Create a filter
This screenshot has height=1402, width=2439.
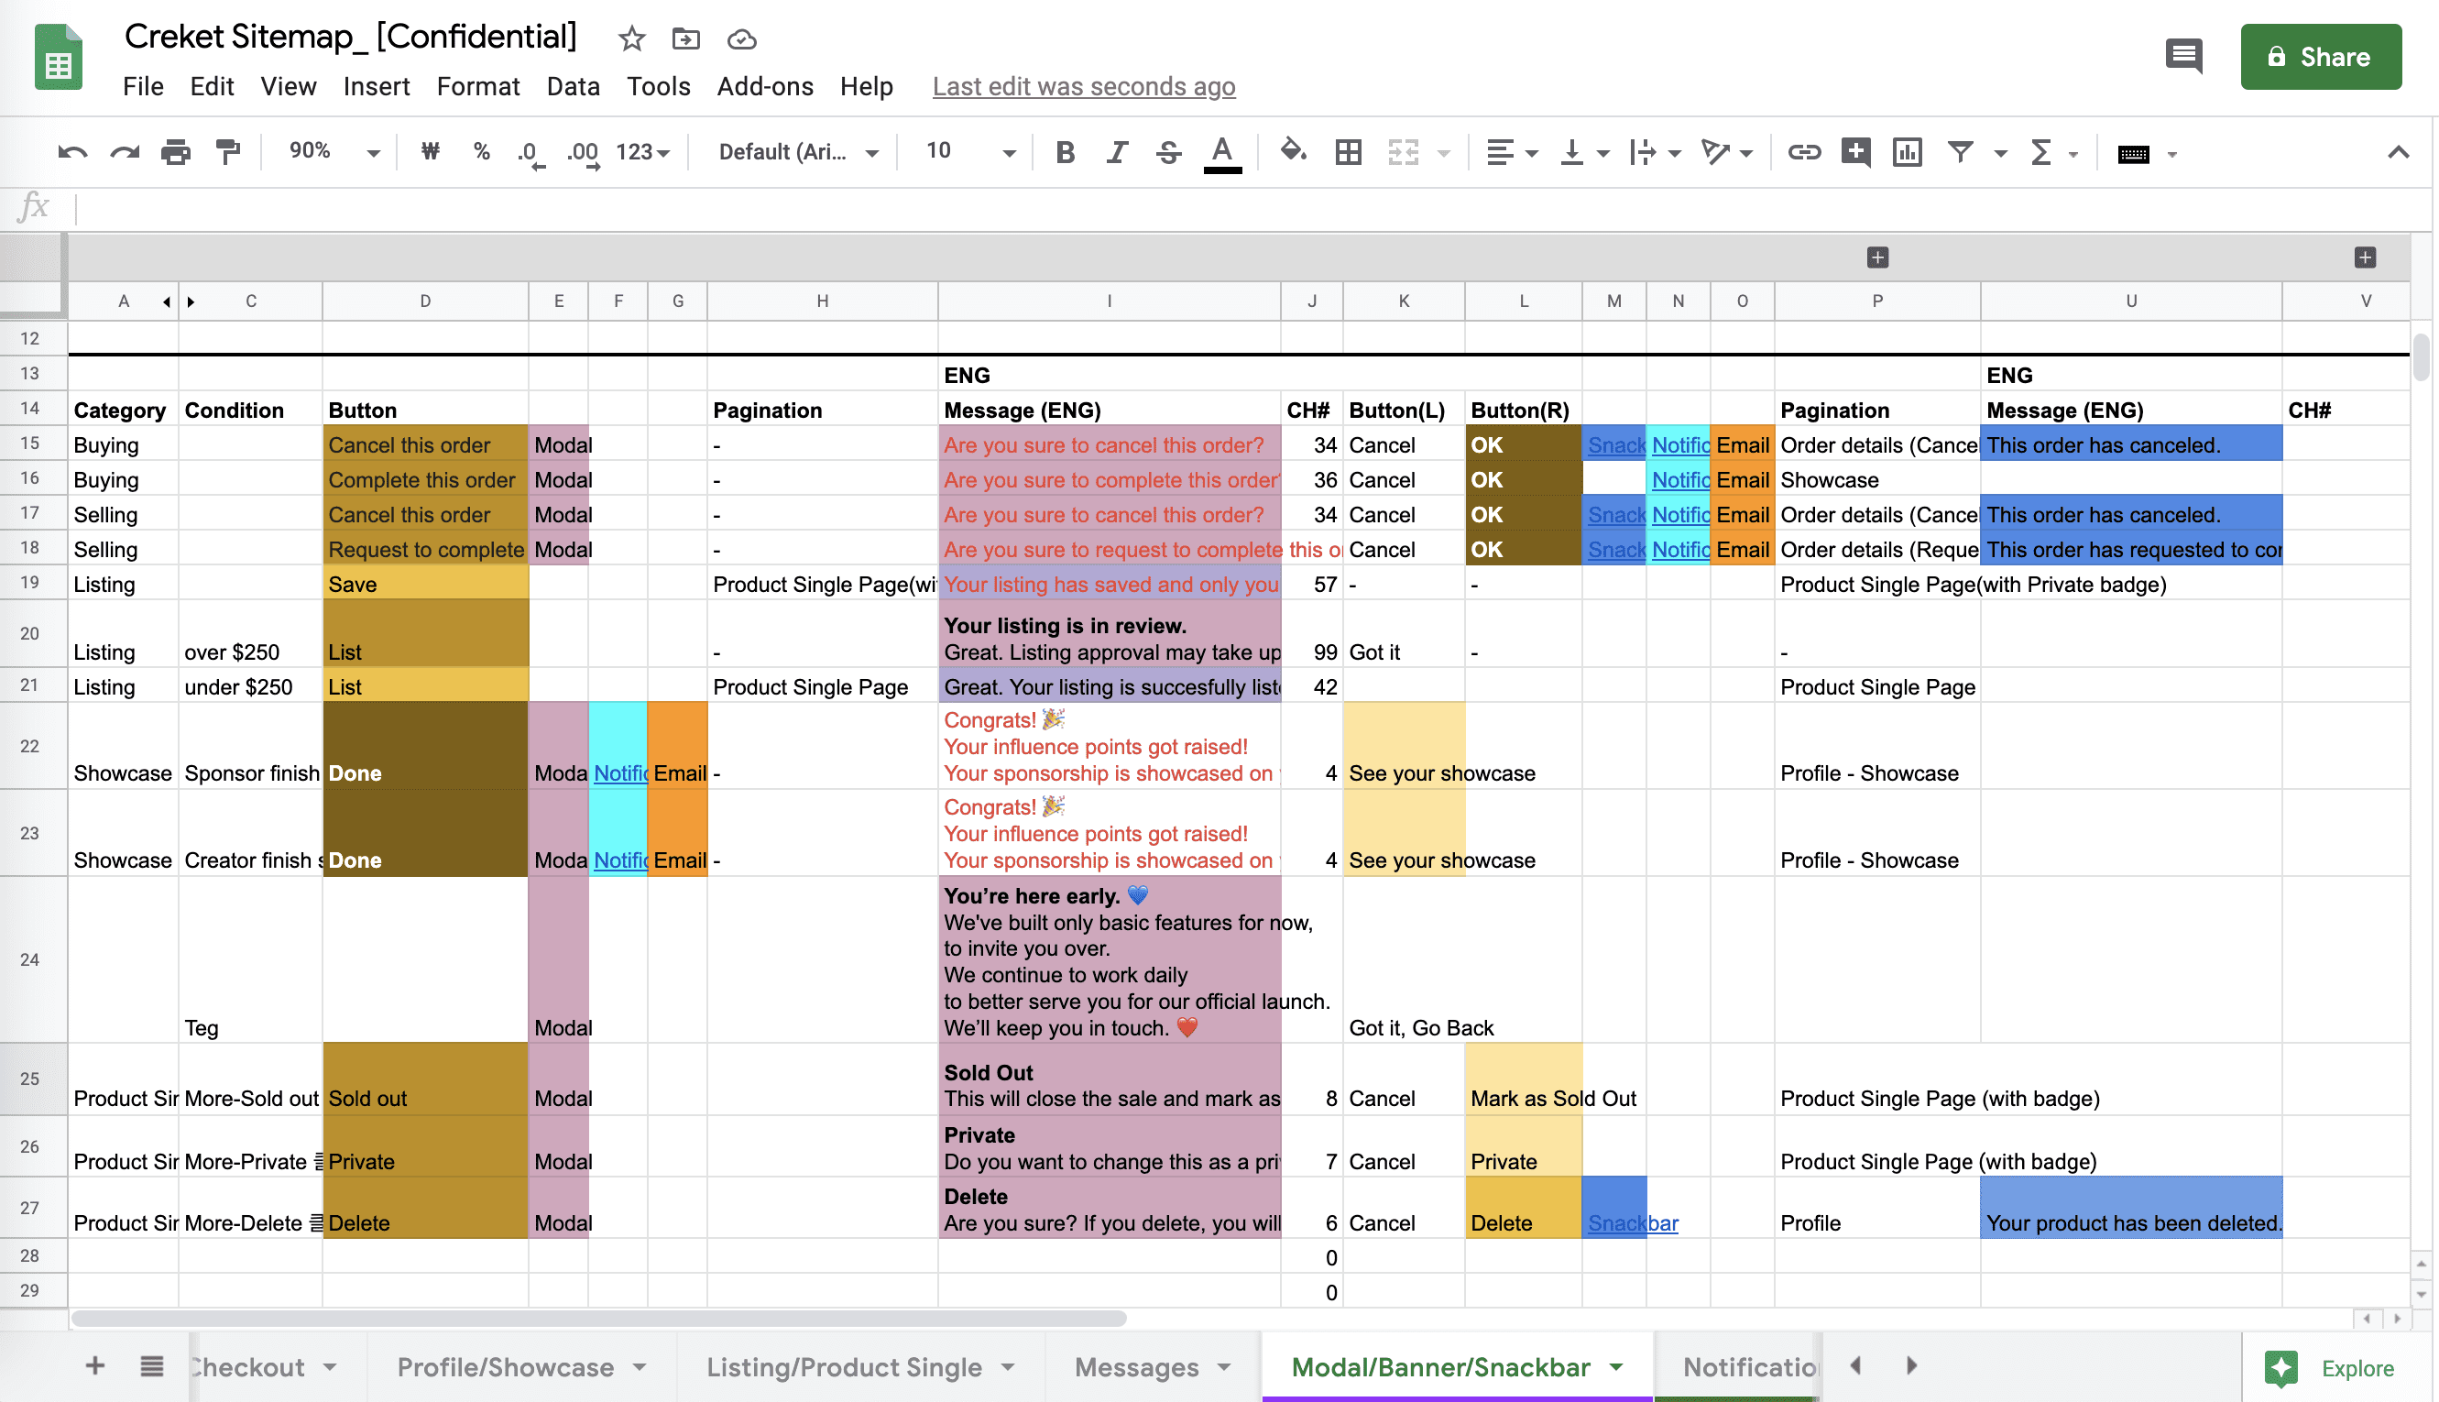point(1961,152)
